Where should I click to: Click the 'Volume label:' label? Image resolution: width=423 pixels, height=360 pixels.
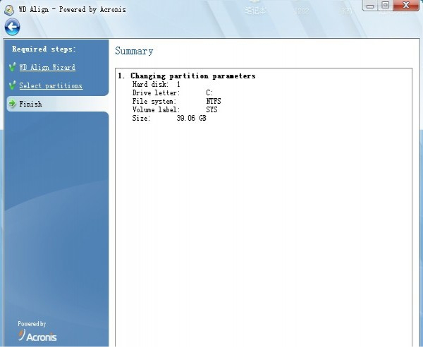point(156,109)
